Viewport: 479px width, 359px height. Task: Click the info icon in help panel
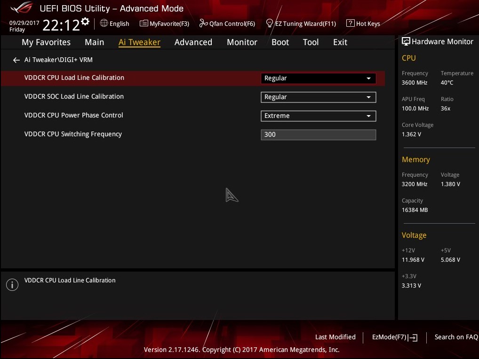12,285
